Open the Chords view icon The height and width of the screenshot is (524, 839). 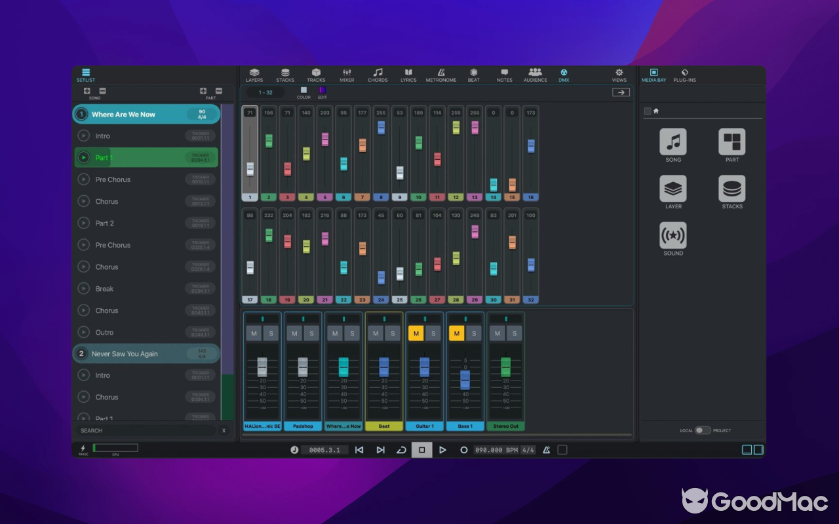[x=378, y=74]
